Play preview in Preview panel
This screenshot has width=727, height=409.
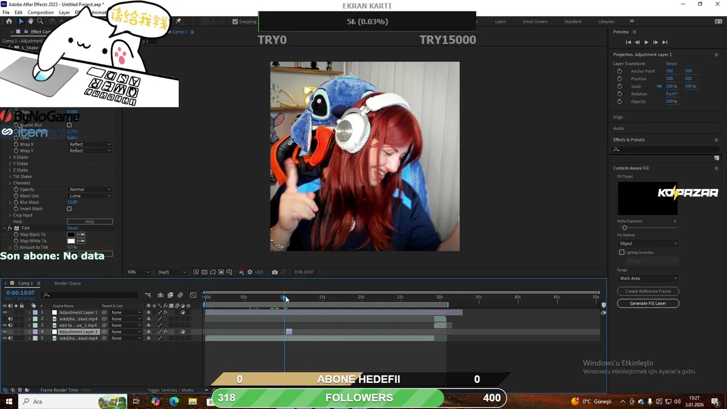click(646, 42)
